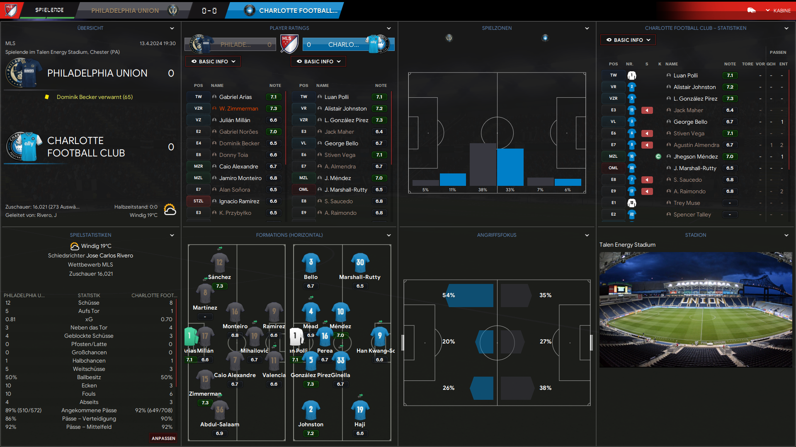Click the 54% attack focus arrow
The height and width of the screenshot is (447, 796).
(x=470, y=295)
